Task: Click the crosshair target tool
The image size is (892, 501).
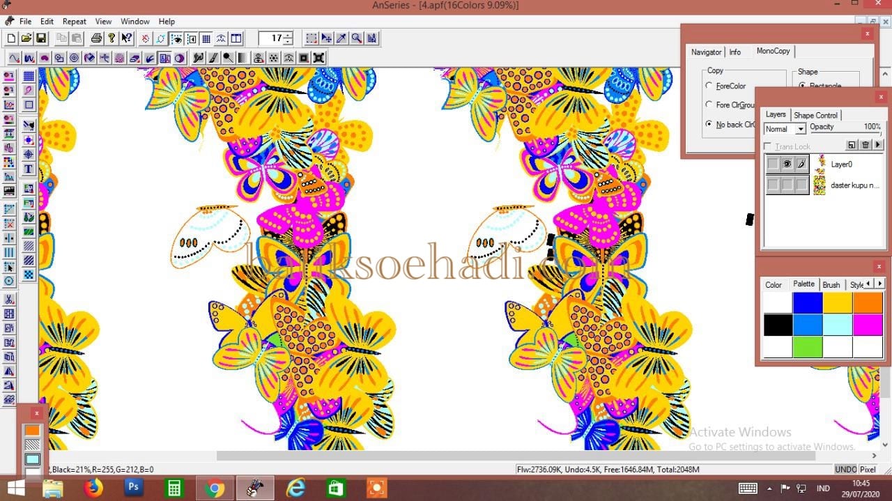Action: (29, 154)
